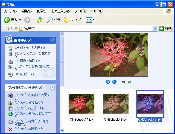Open the お気に入り(A) menu
Viewport: 175px width, 134px height.
pyautogui.click(x=61, y=11)
